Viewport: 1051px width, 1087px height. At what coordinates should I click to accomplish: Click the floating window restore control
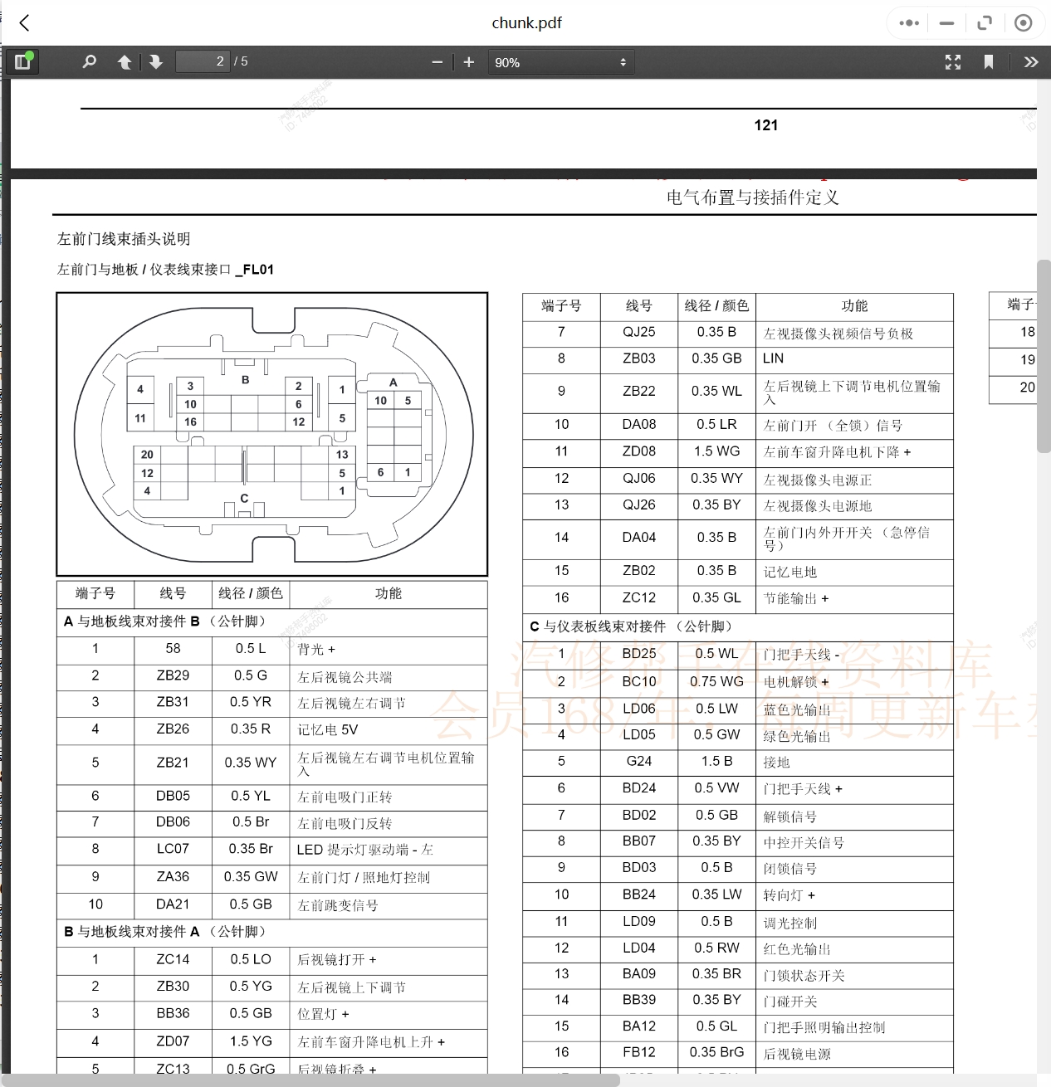[x=985, y=22]
